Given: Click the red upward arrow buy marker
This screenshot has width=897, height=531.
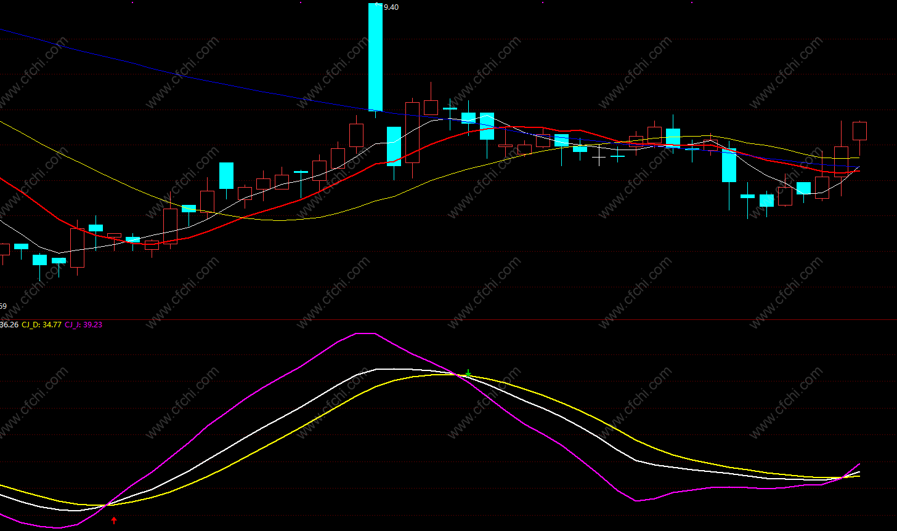Looking at the screenshot, I should pos(114,521).
